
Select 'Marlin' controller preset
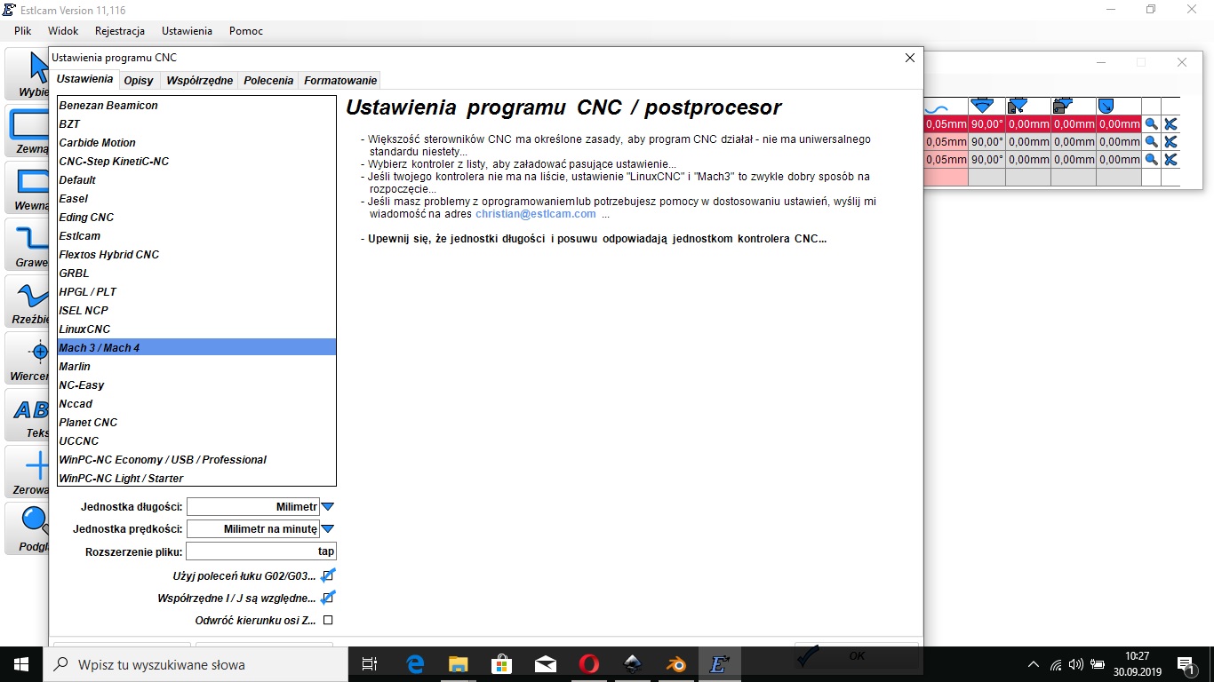tap(196, 367)
